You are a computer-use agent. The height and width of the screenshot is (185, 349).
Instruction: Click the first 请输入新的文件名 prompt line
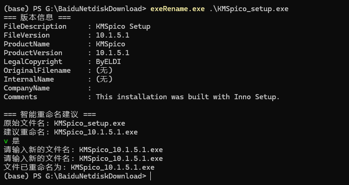coord(83,150)
